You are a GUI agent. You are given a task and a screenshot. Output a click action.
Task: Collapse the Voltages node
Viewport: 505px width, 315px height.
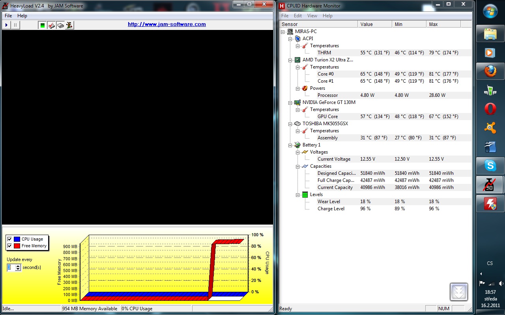[x=298, y=152]
